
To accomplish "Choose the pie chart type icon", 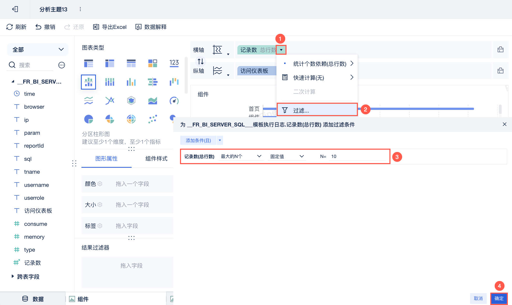I will pyautogui.click(x=88, y=119).
